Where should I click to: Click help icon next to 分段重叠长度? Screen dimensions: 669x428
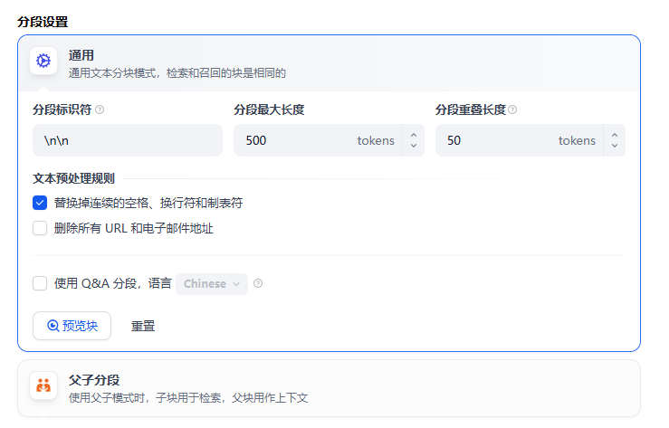pos(512,110)
